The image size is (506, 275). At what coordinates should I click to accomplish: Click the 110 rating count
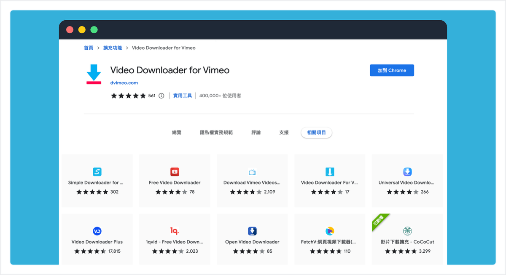pos(347,251)
